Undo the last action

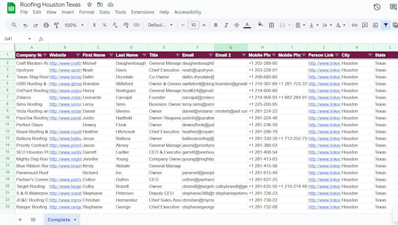pyautogui.click(x=25, y=25)
